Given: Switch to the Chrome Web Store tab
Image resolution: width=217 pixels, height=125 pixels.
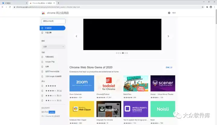Looking at the screenshot, I should click(42, 3).
